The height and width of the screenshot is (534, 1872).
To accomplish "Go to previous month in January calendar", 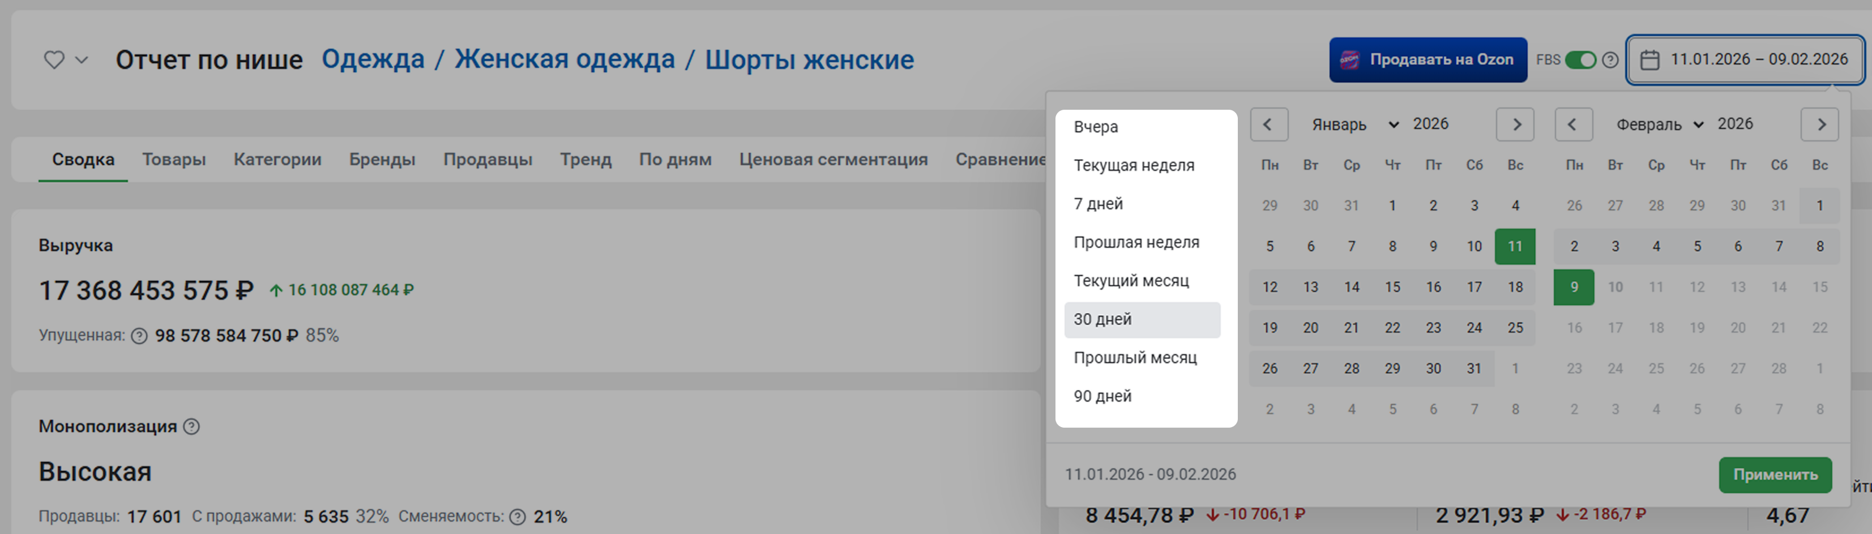I will click(x=1268, y=124).
